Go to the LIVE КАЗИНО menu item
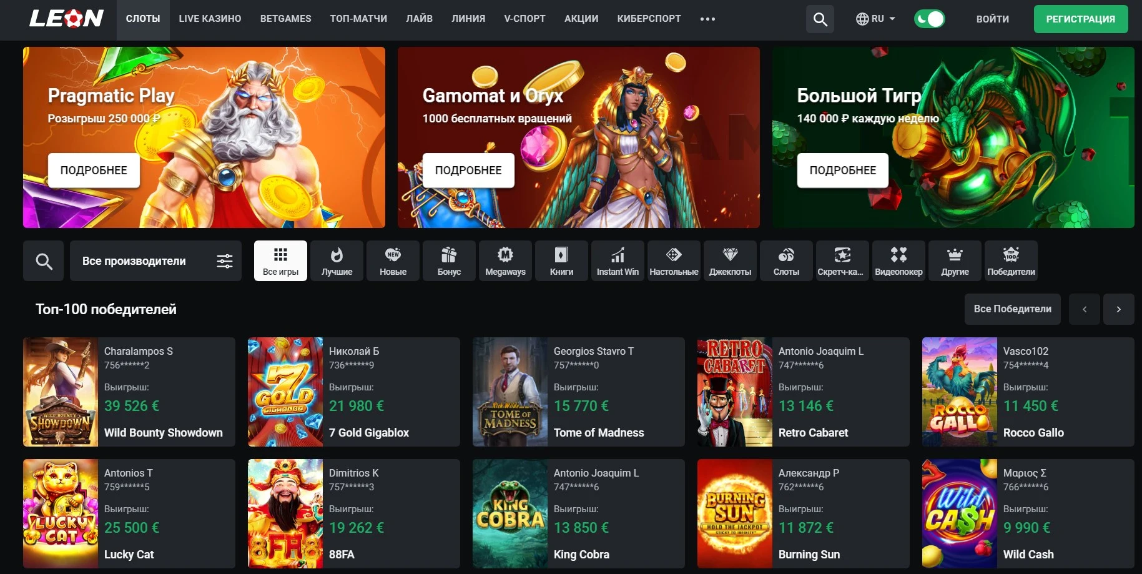The image size is (1142, 574). [210, 19]
